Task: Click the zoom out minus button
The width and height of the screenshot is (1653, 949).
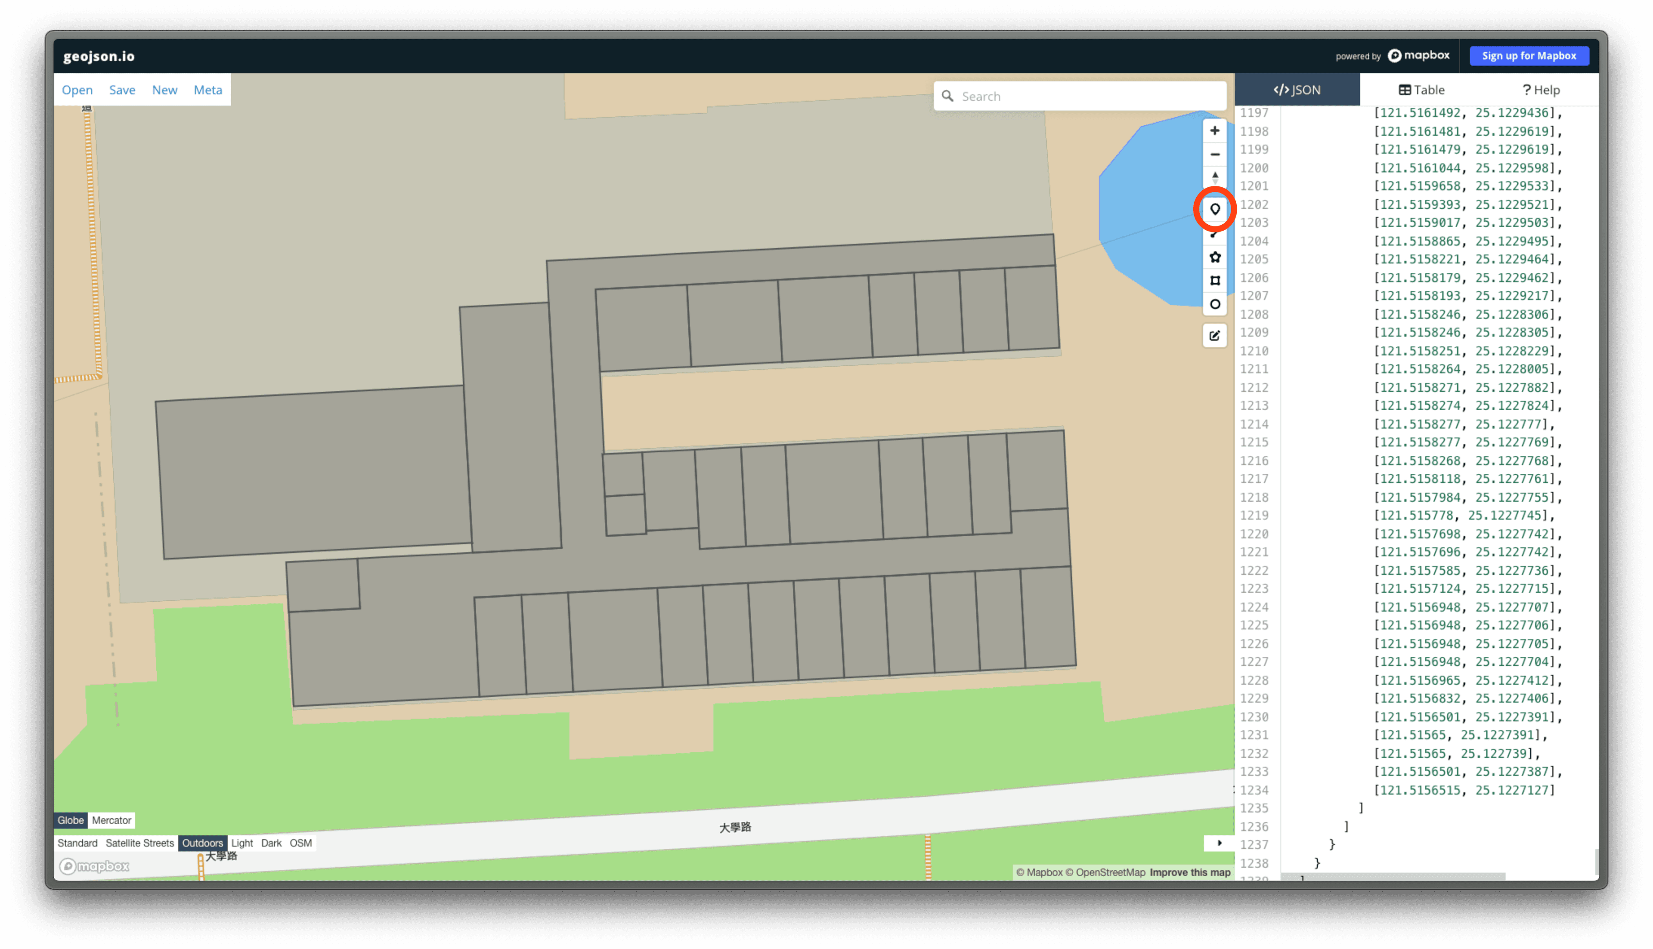Action: click(x=1214, y=155)
